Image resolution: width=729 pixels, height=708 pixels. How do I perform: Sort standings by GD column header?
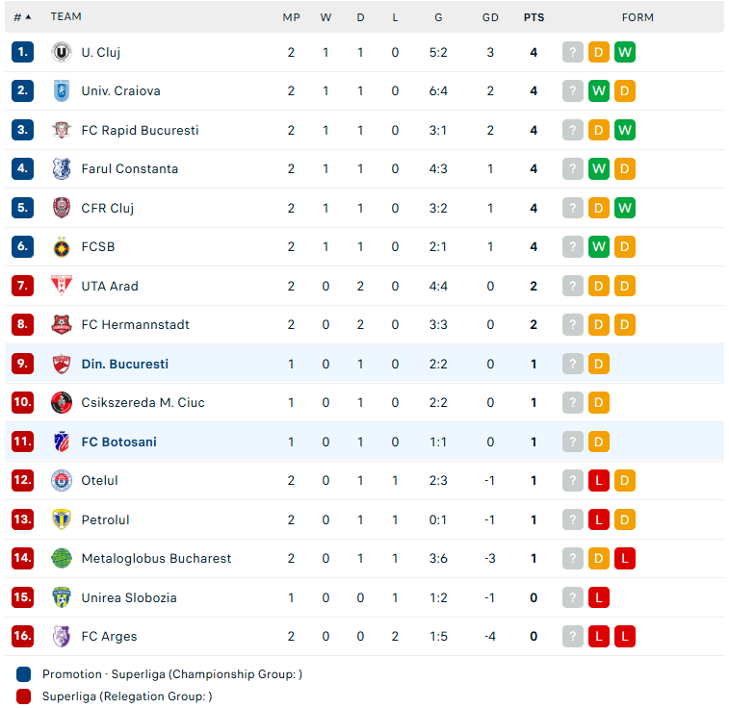(490, 17)
